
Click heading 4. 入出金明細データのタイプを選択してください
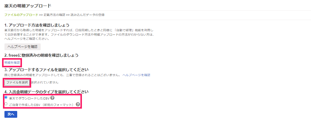pos(46,92)
